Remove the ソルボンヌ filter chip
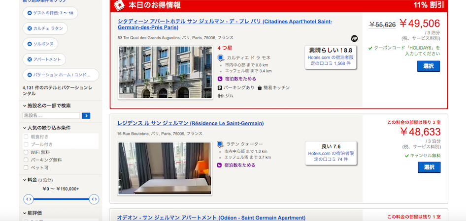 pyautogui.click(x=30, y=44)
